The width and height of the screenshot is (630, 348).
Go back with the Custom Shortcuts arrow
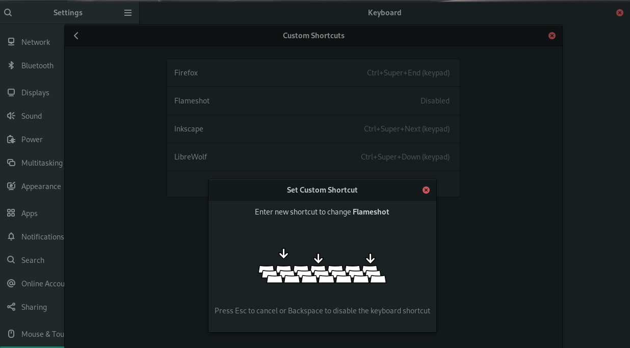pyautogui.click(x=76, y=36)
